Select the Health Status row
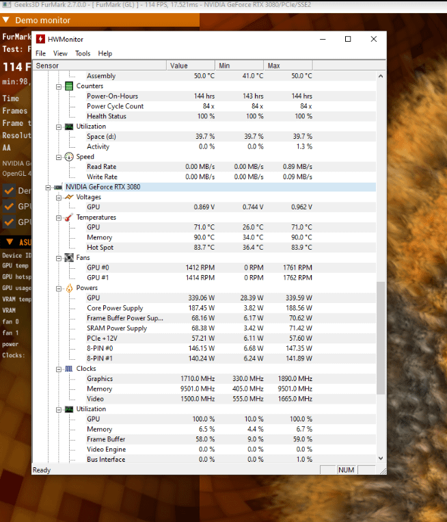This screenshot has width=447, height=522. click(230, 116)
